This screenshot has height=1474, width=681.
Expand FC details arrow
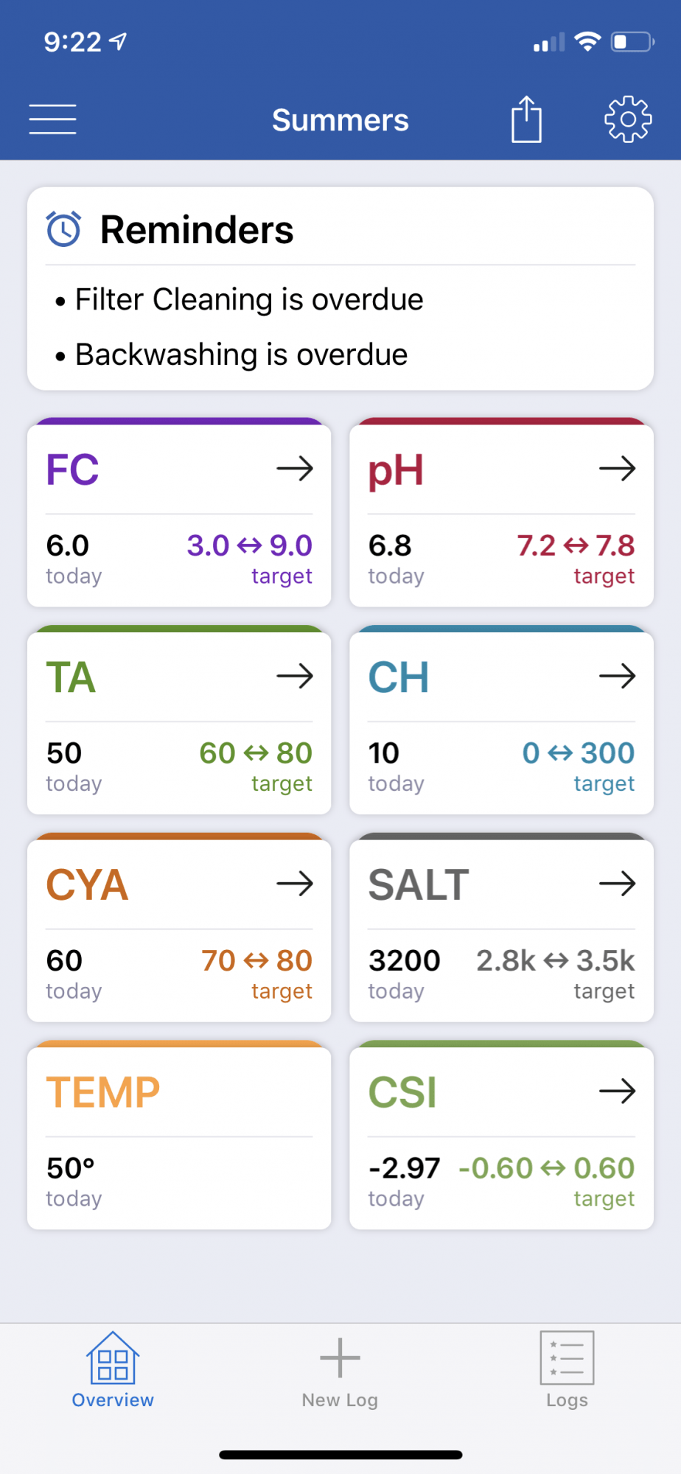[x=295, y=468]
